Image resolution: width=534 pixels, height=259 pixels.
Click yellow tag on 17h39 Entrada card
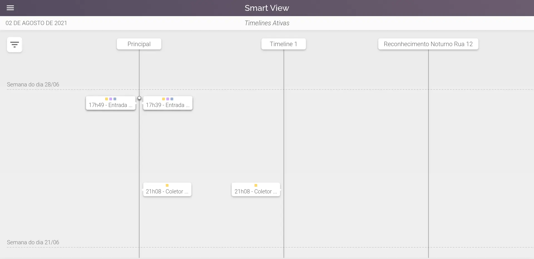click(x=164, y=99)
